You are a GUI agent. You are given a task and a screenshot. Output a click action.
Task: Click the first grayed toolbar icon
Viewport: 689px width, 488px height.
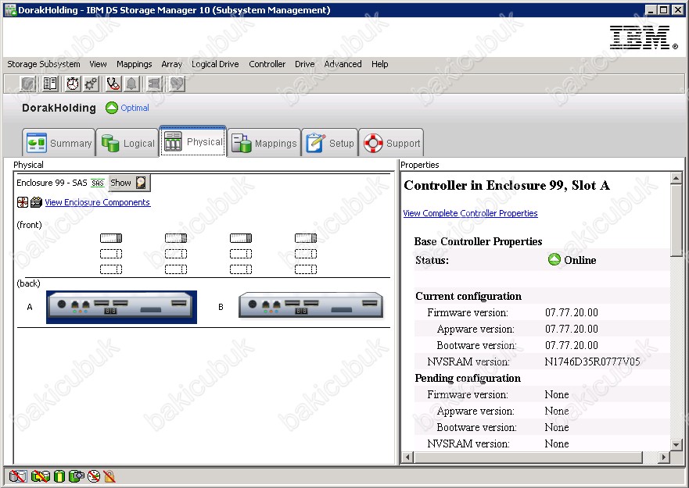click(x=28, y=84)
